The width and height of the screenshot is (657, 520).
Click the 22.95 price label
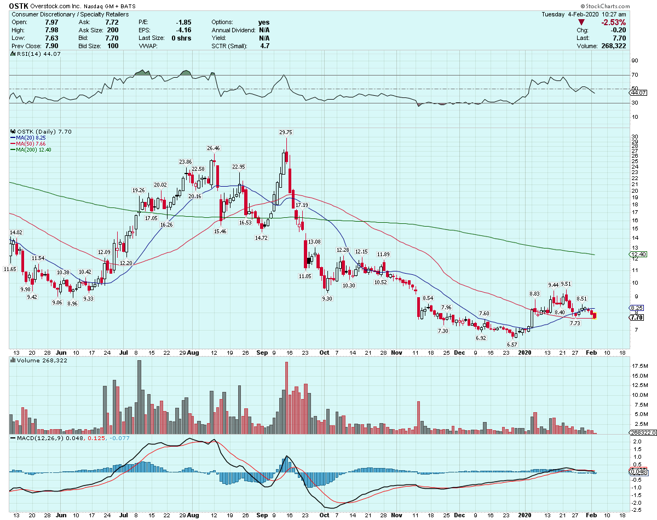click(x=238, y=166)
